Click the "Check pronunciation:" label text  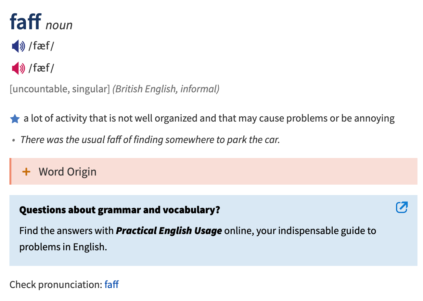coord(56,285)
